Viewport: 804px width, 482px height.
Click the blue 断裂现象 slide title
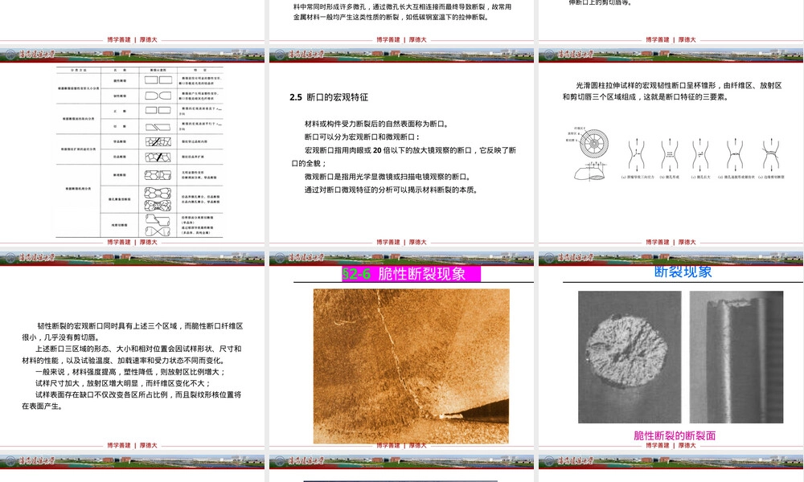pos(683,272)
